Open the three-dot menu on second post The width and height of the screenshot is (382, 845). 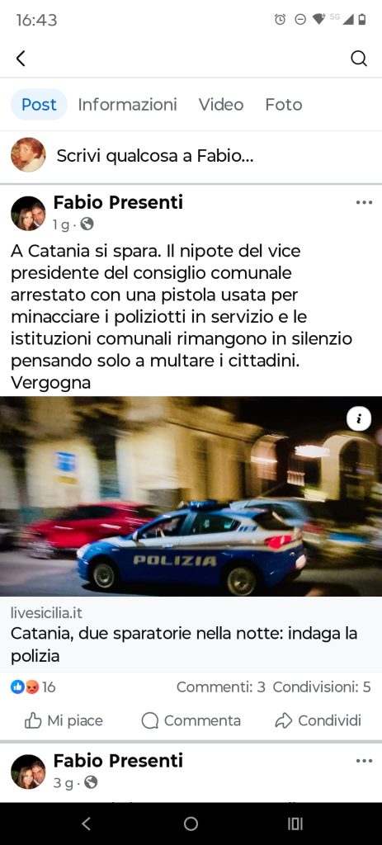pos(364,761)
